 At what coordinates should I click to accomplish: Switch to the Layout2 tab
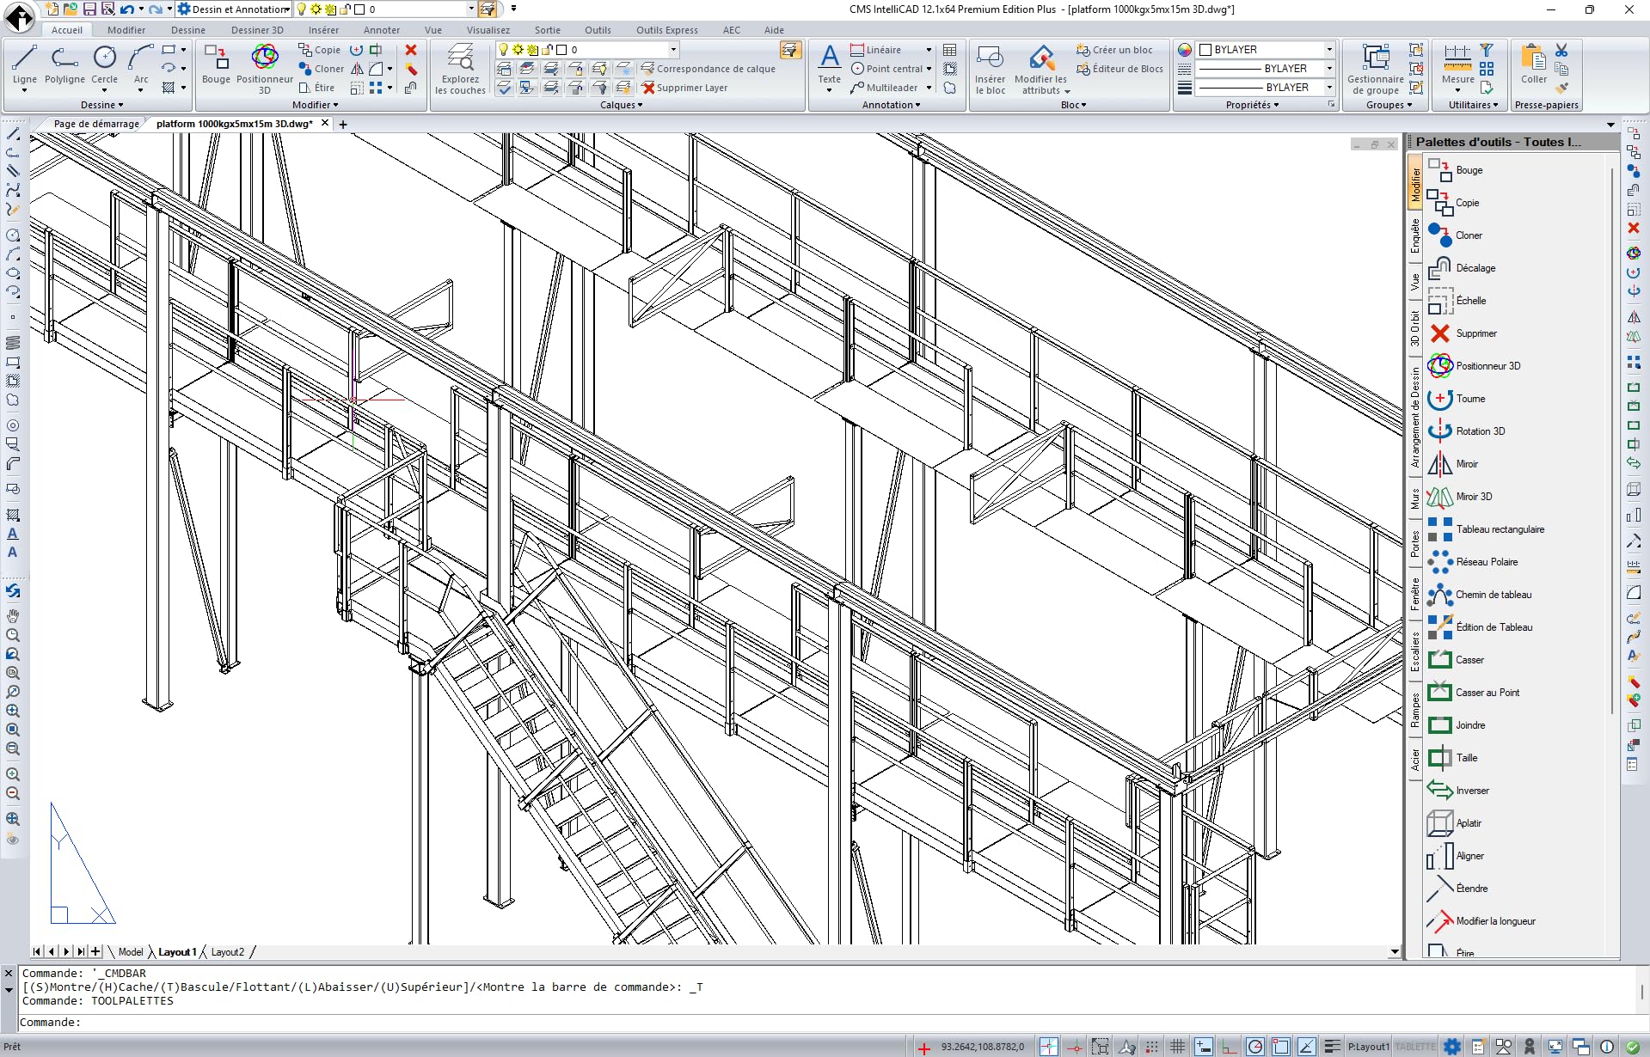pyautogui.click(x=228, y=952)
